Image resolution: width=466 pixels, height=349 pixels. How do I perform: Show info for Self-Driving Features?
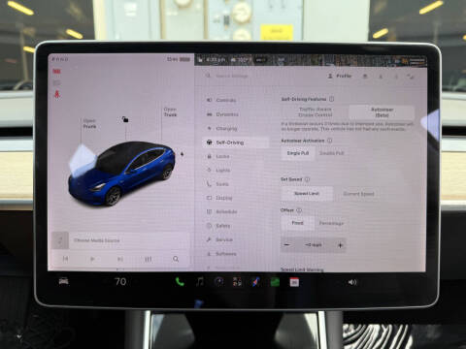[x=332, y=99]
